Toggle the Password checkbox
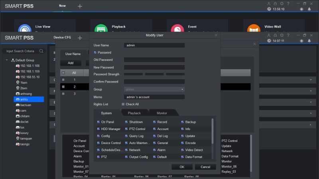319x179 pixels. coord(95,53)
